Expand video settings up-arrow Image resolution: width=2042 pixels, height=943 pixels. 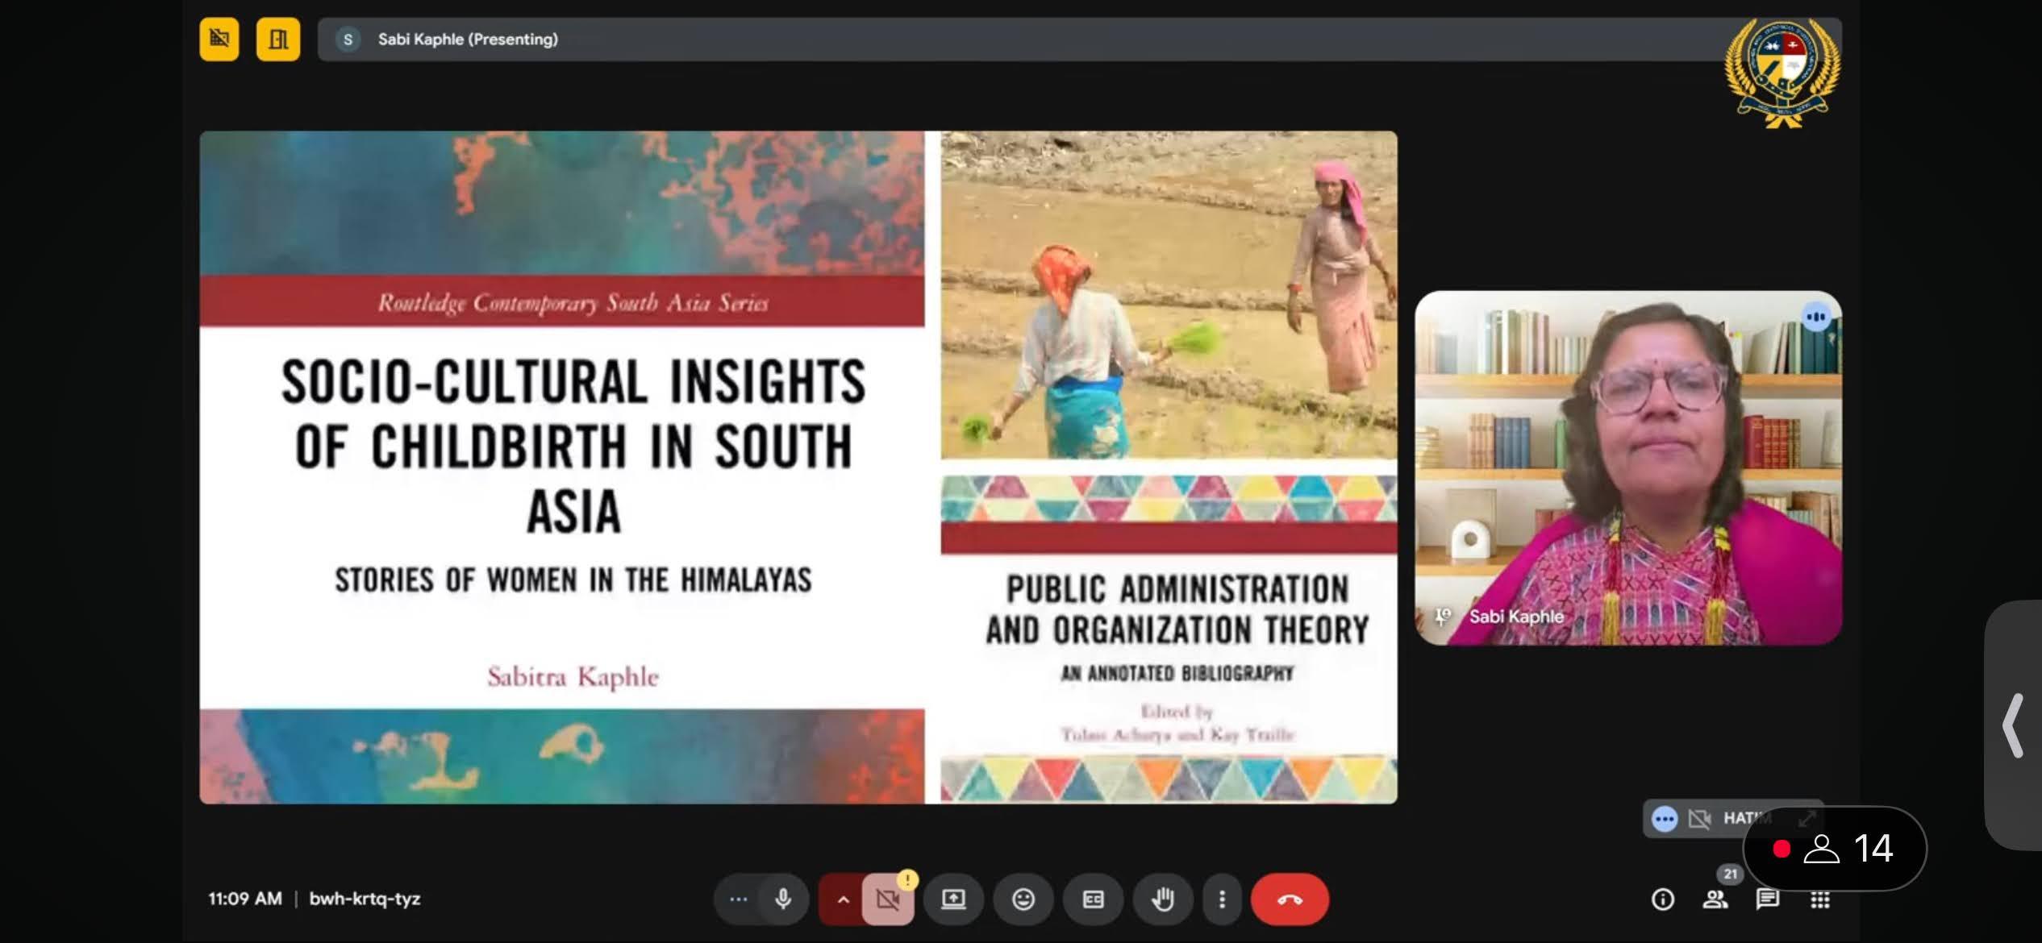click(x=843, y=899)
